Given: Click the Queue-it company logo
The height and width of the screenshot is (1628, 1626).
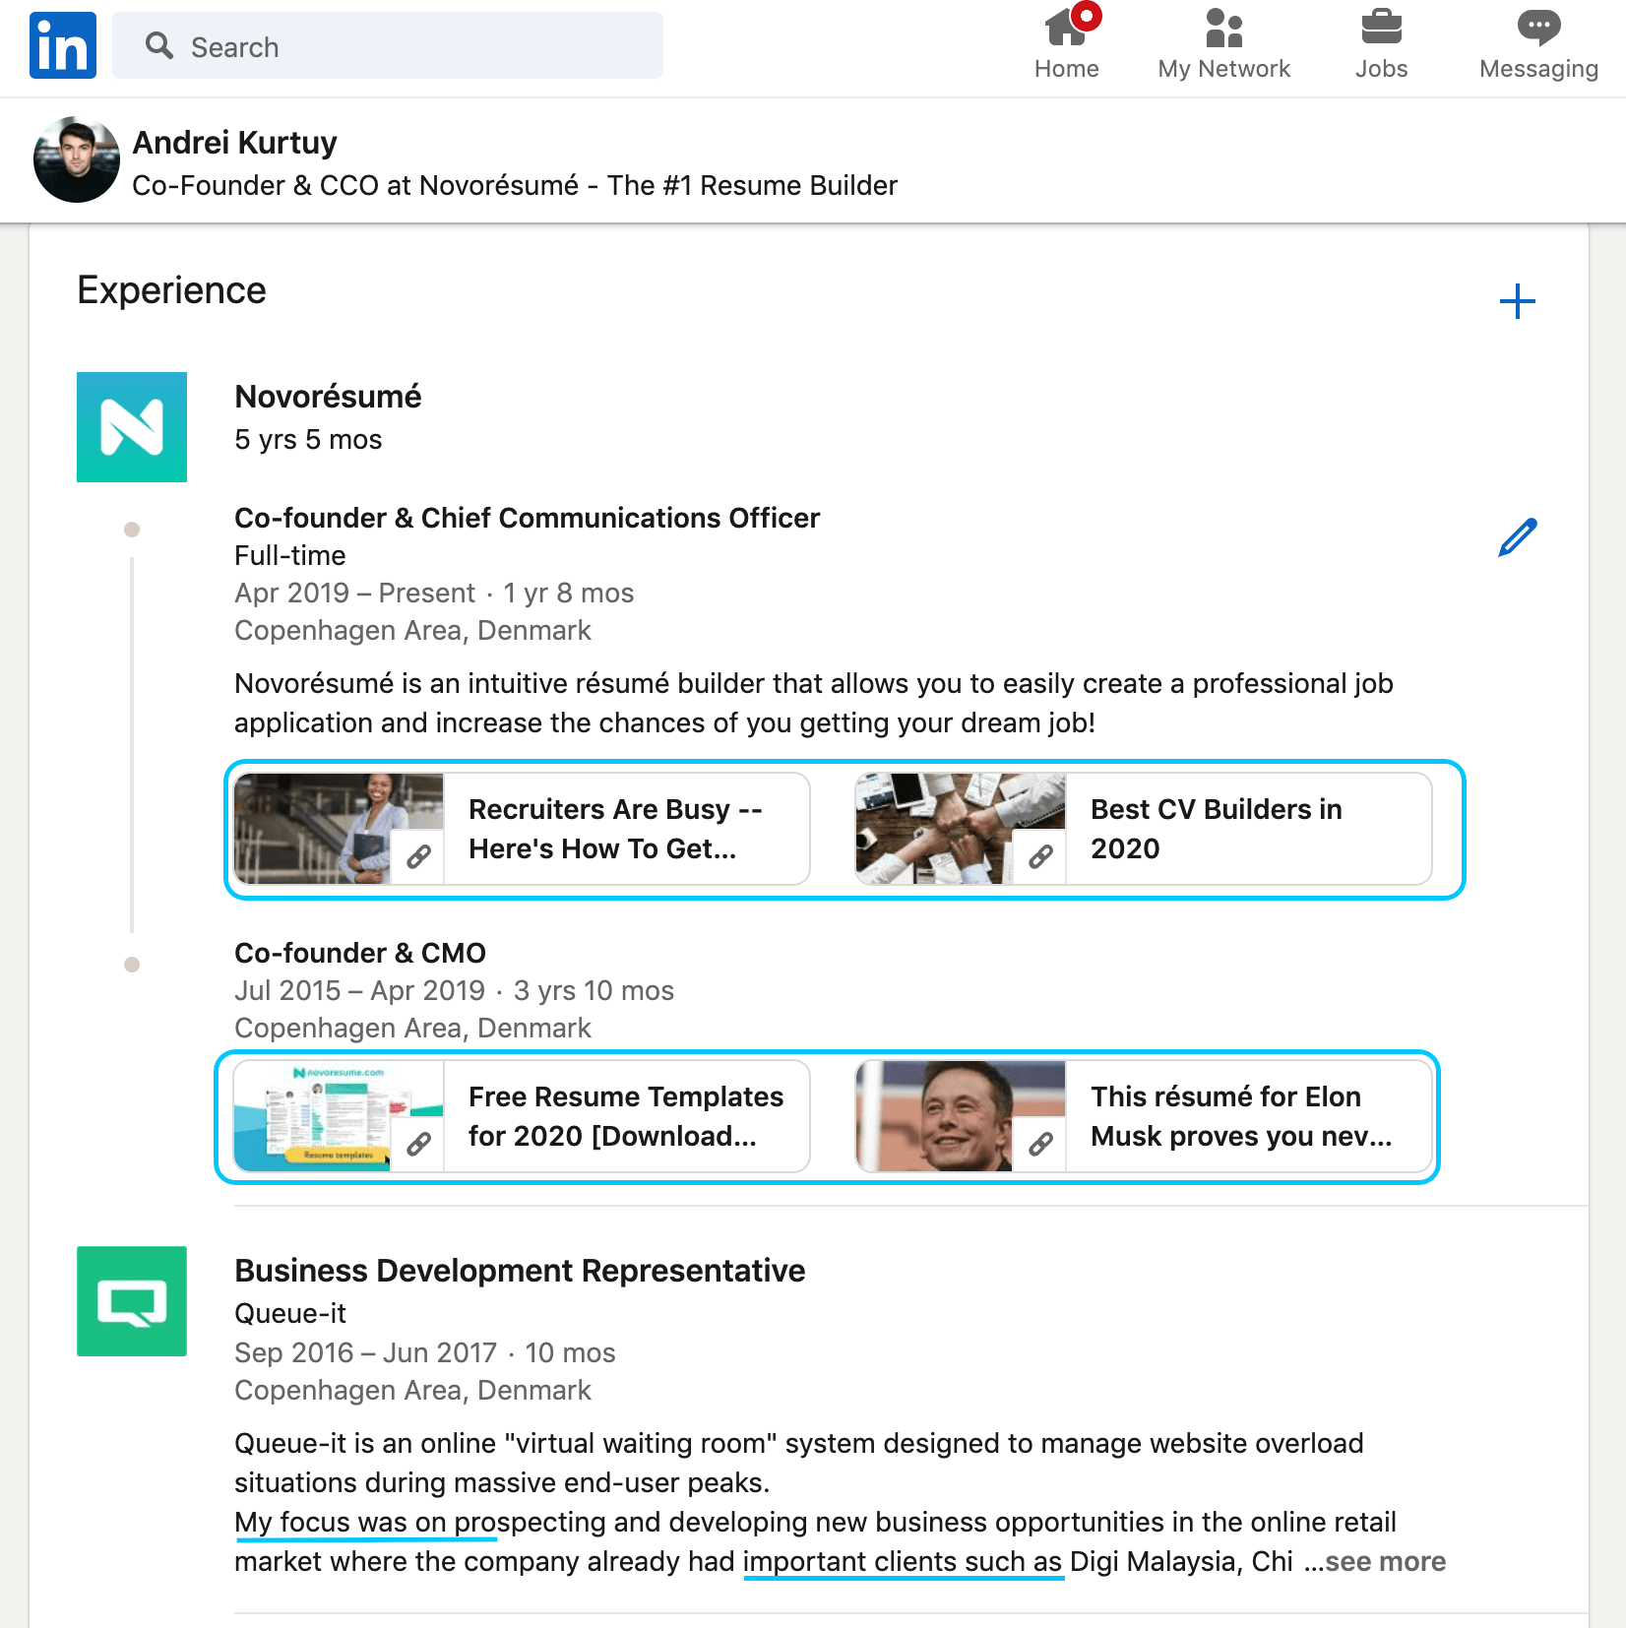Looking at the screenshot, I should tap(131, 1301).
